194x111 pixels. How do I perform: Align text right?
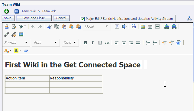[131, 43]
